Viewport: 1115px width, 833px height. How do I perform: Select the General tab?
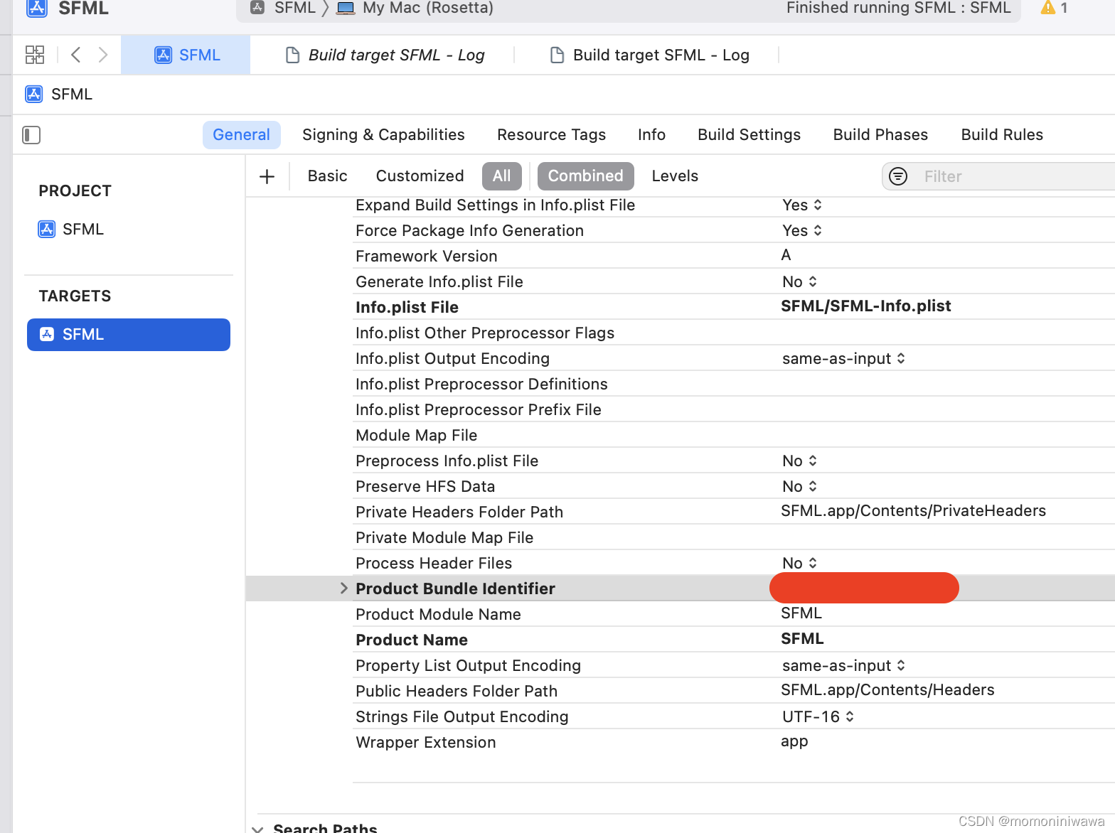tap(241, 134)
